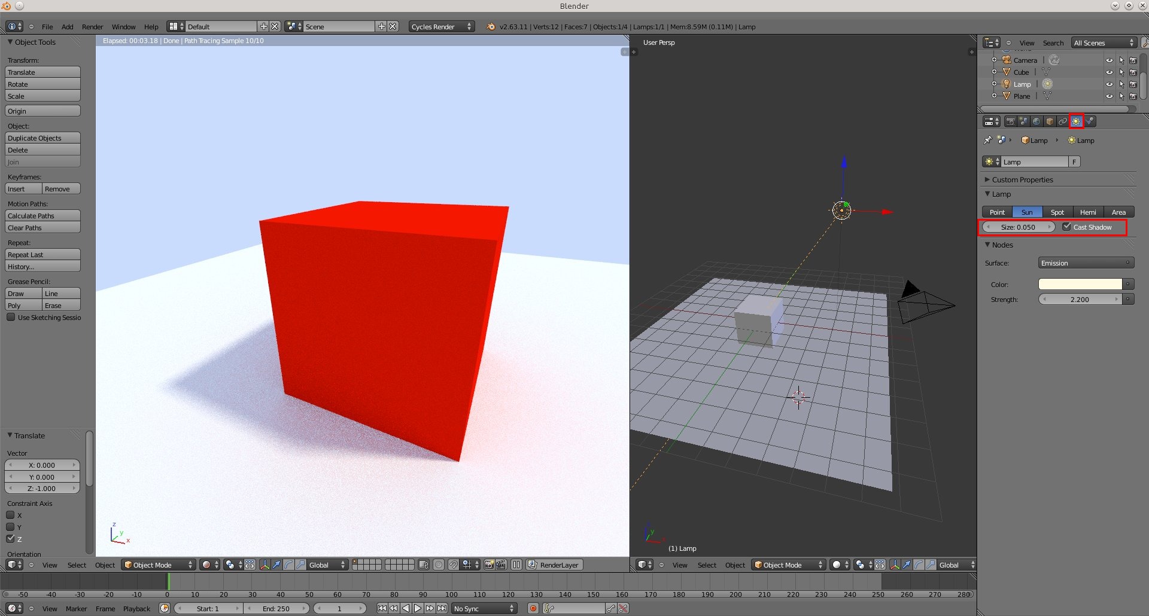Screen dimensions: 1149x616
Task: Click the Lamp lightbulb icon in outliner
Action: pyautogui.click(x=1007, y=84)
